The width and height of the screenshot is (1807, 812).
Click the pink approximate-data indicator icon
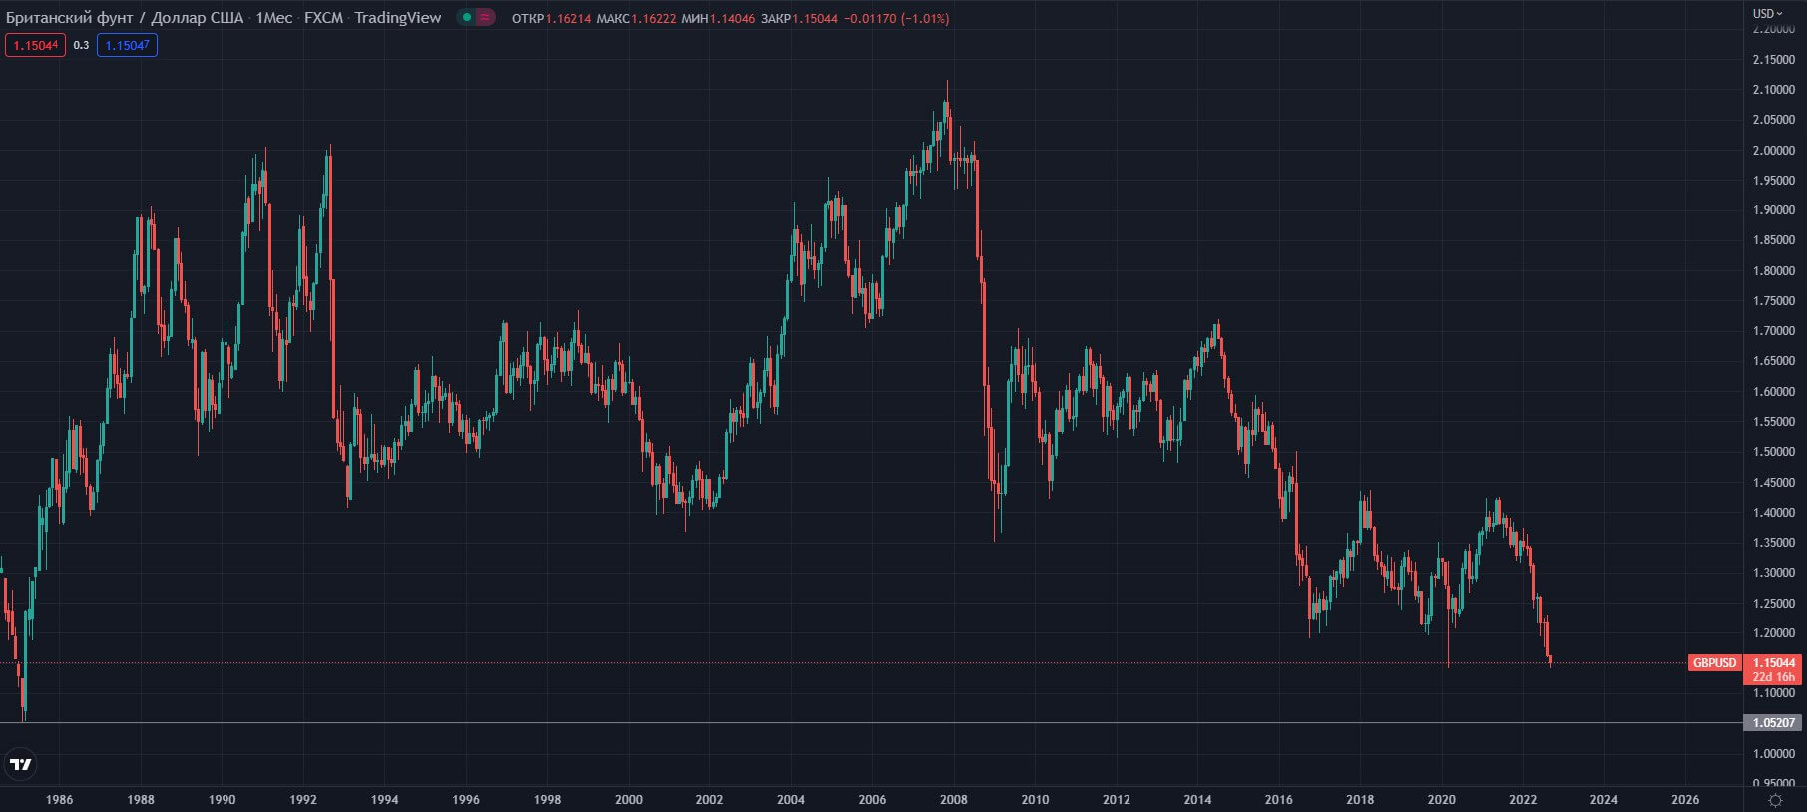[485, 17]
